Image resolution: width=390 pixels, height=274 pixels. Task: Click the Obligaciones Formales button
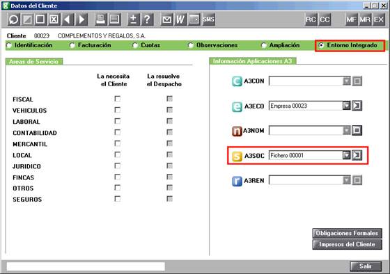coord(348,233)
